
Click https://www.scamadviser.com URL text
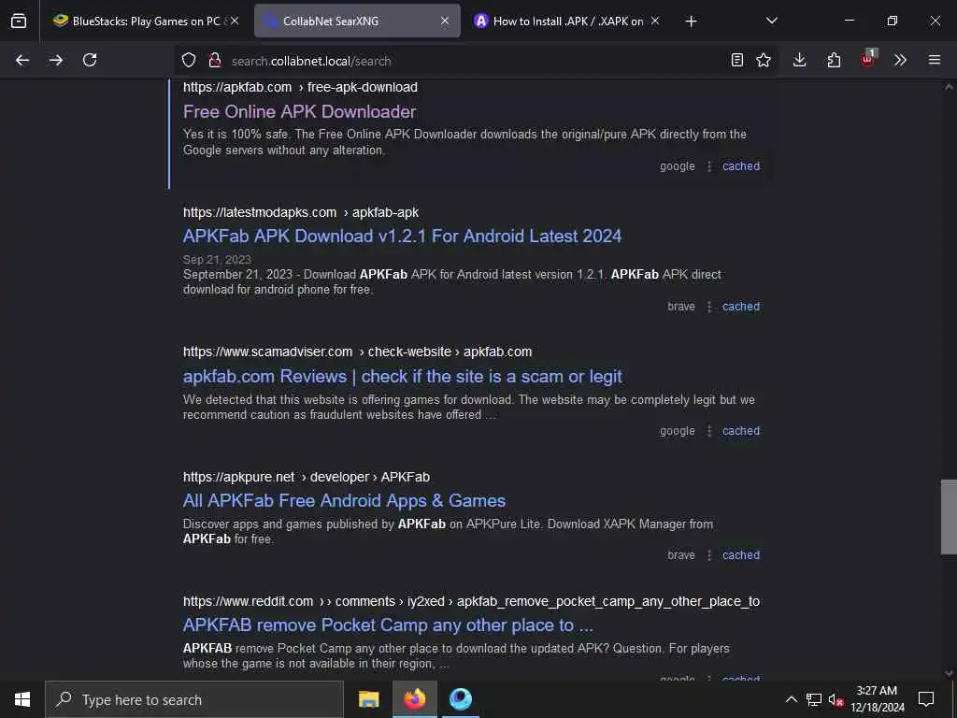click(268, 352)
